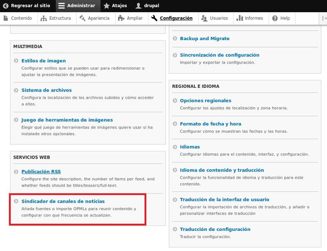Click the paintbrush icon beside Apariencia
Image resolution: width=327 pixels, height=251 pixels.
click(82, 18)
